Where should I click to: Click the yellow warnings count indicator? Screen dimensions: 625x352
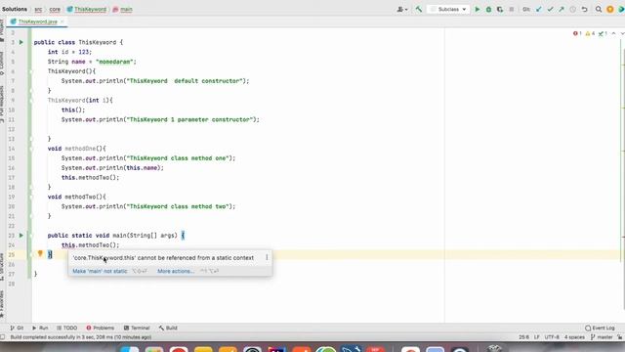pos(590,33)
